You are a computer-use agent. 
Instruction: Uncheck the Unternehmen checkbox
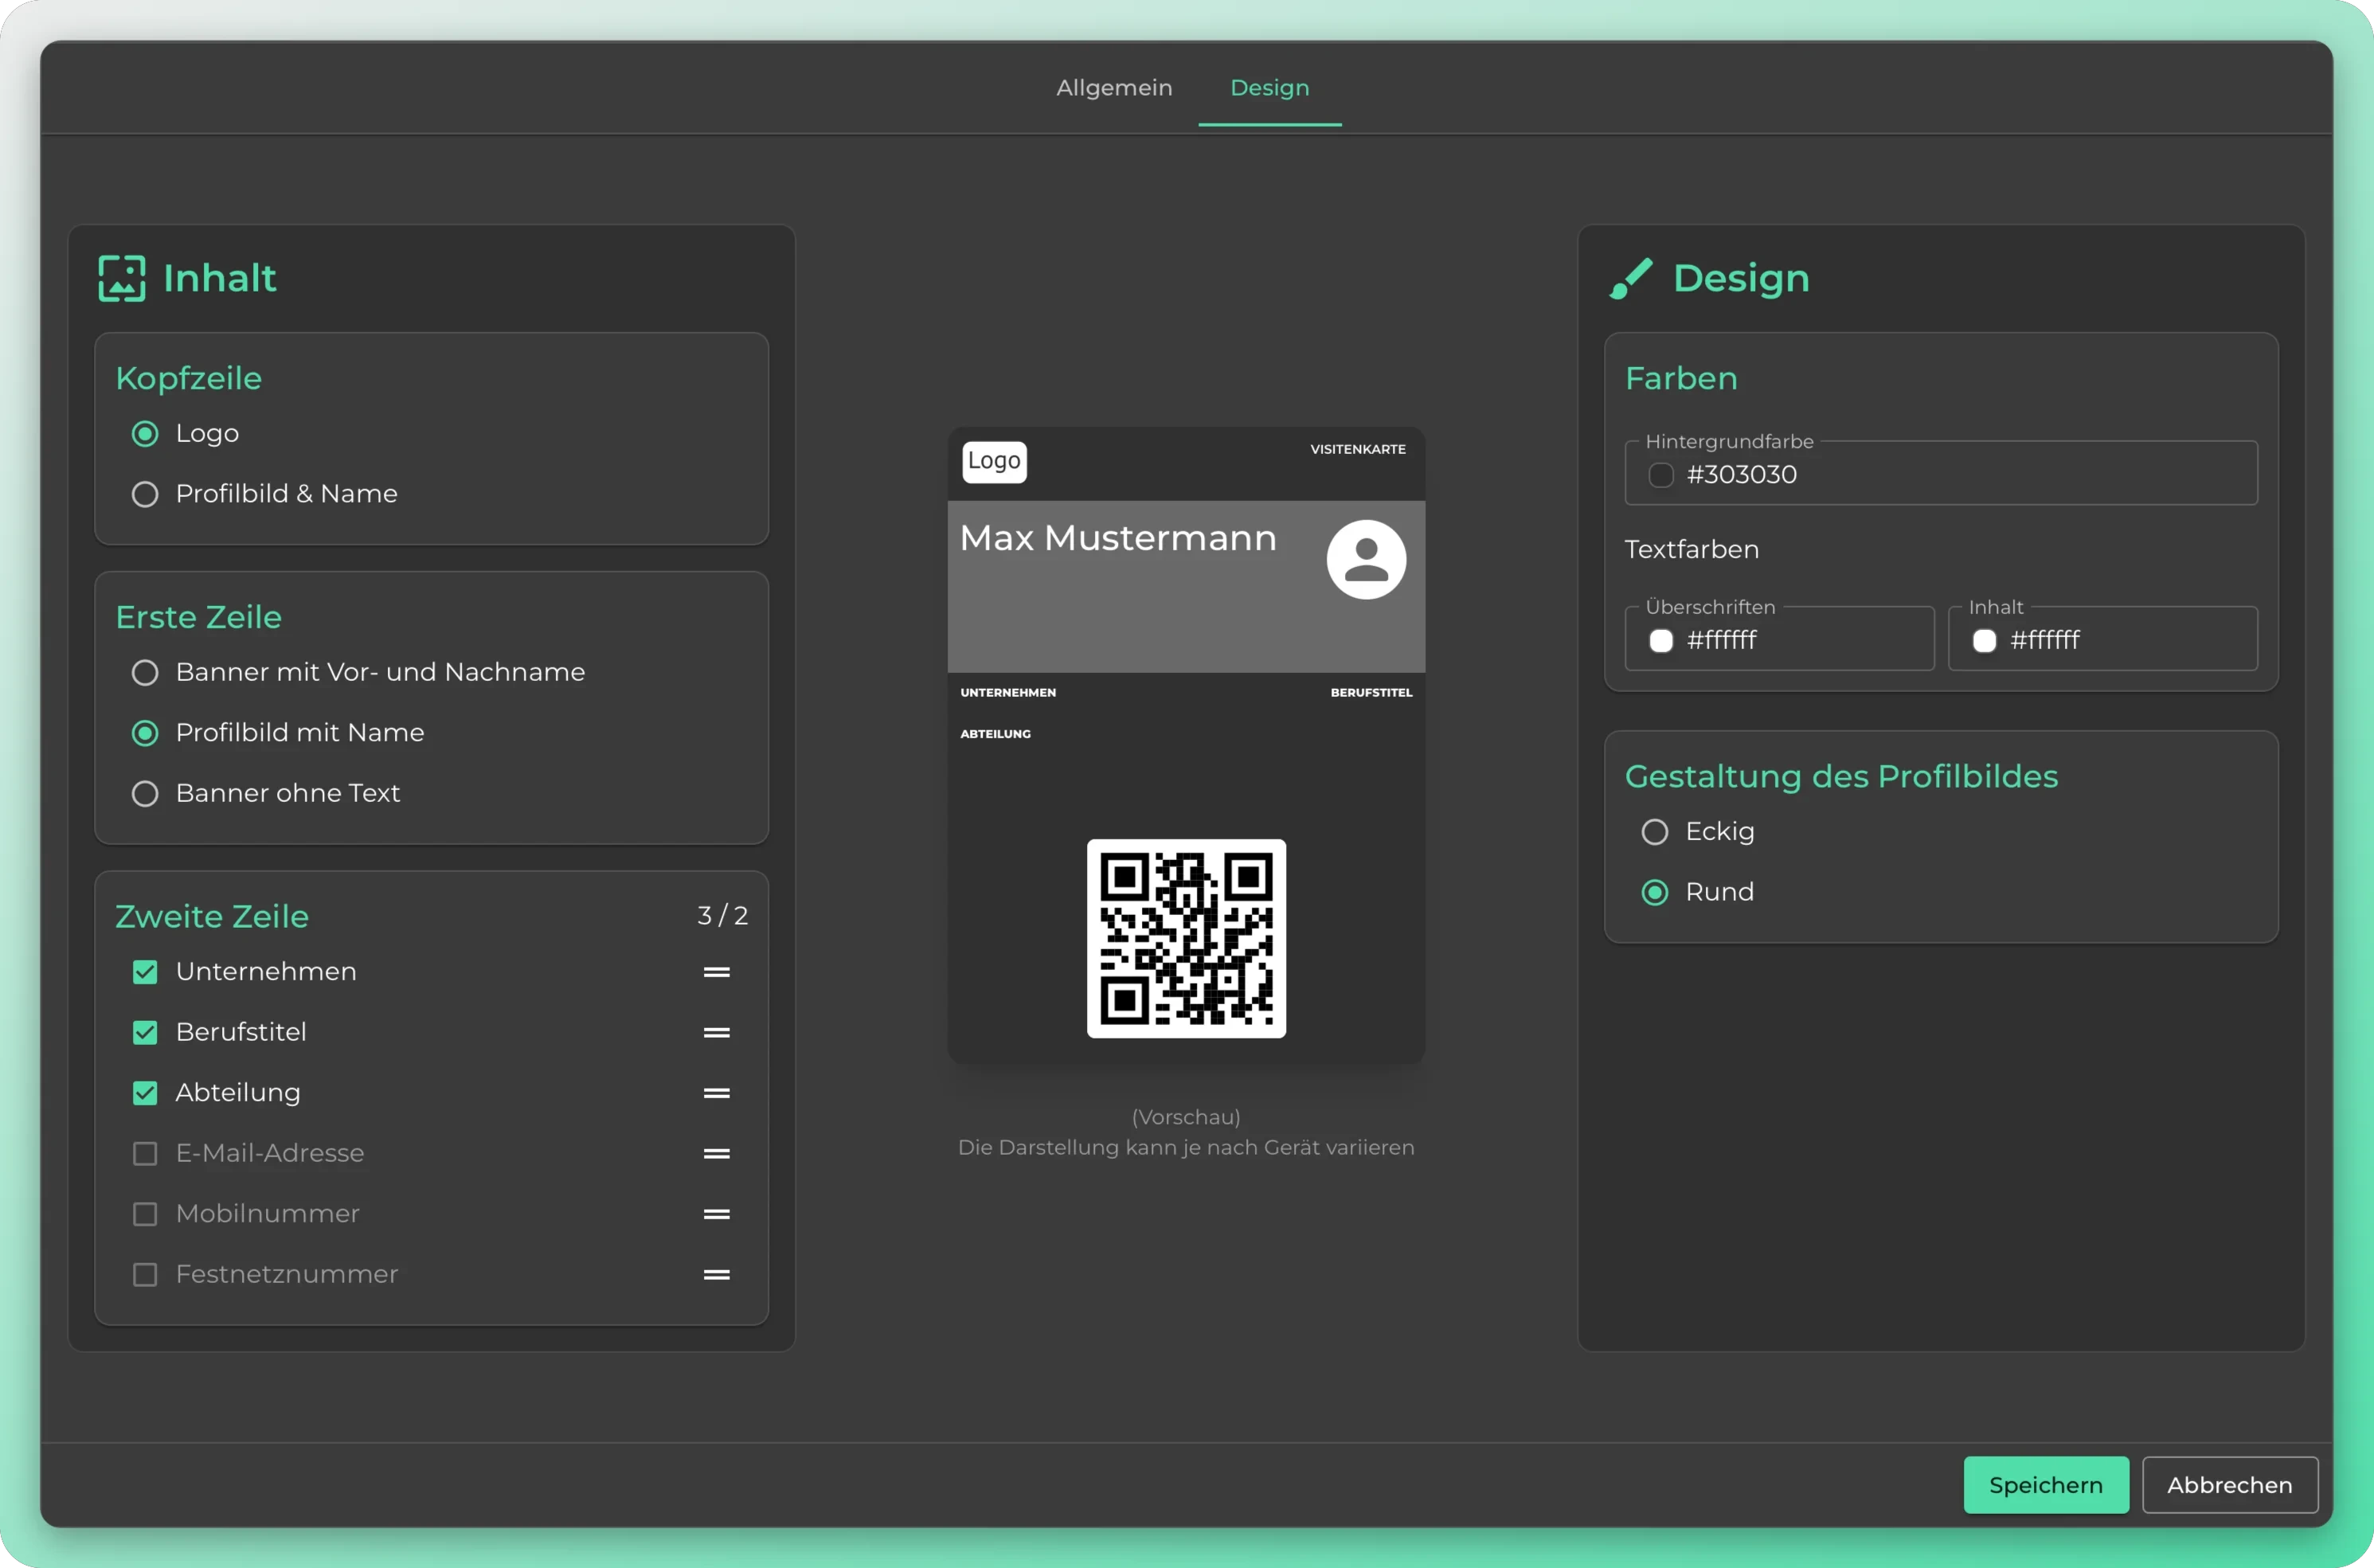point(145,972)
